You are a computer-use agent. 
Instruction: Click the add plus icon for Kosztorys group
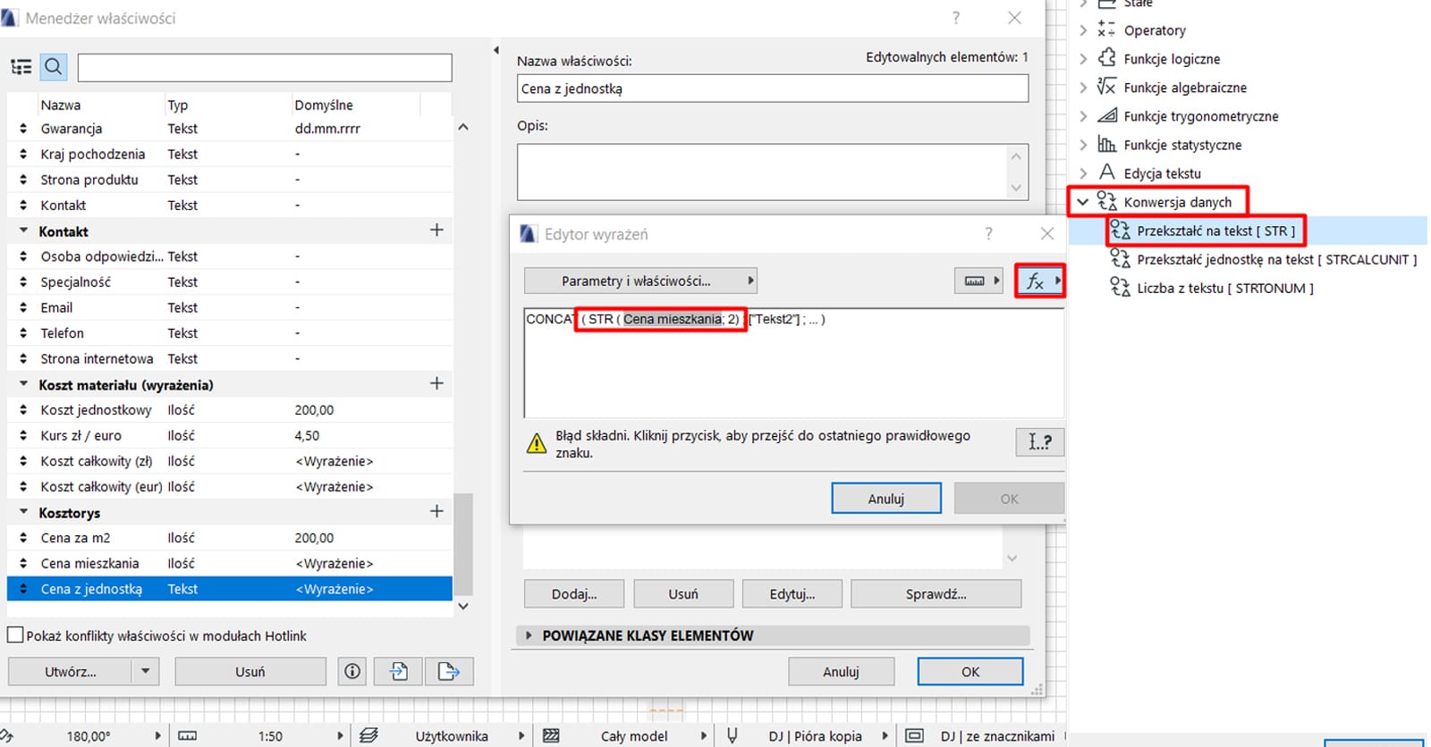pyautogui.click(x=436, y=512)
